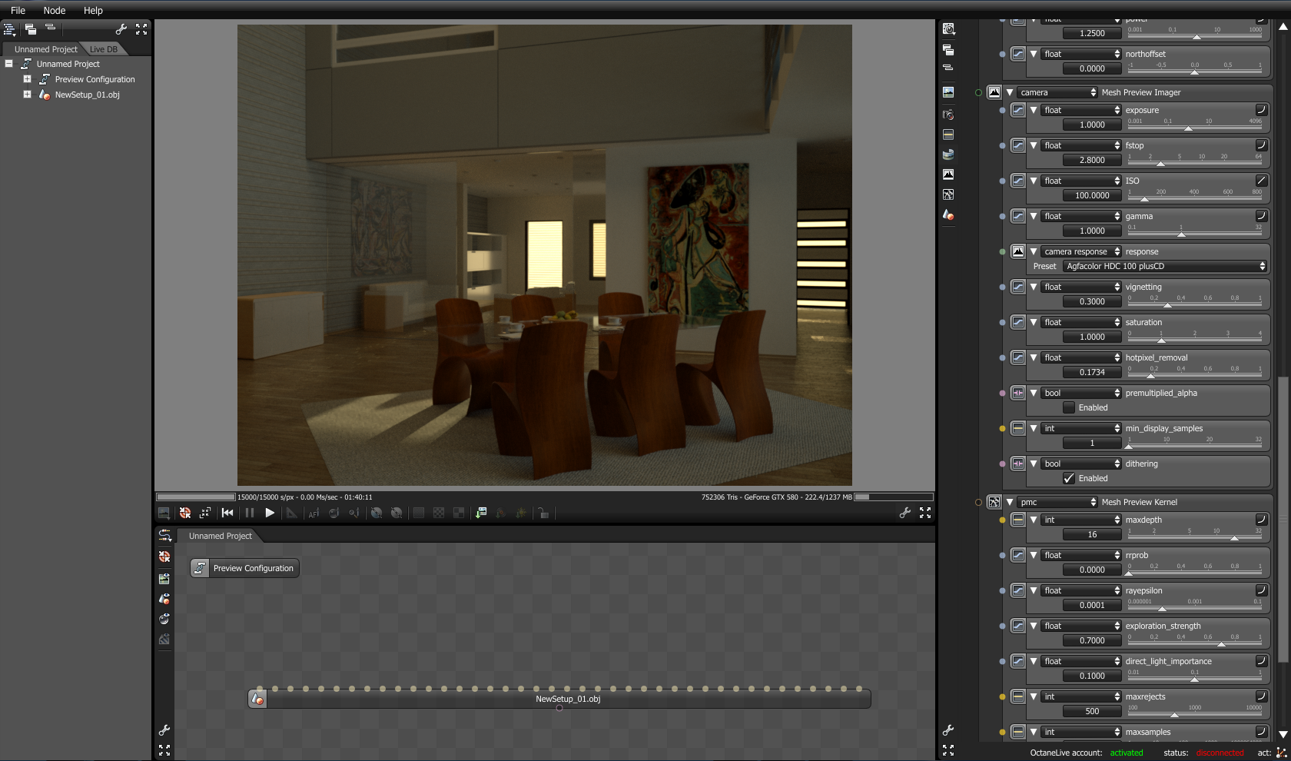Maximize the node inspector panel
The height and width of the screenshot is (761, 1291).
tap(948, 750)
